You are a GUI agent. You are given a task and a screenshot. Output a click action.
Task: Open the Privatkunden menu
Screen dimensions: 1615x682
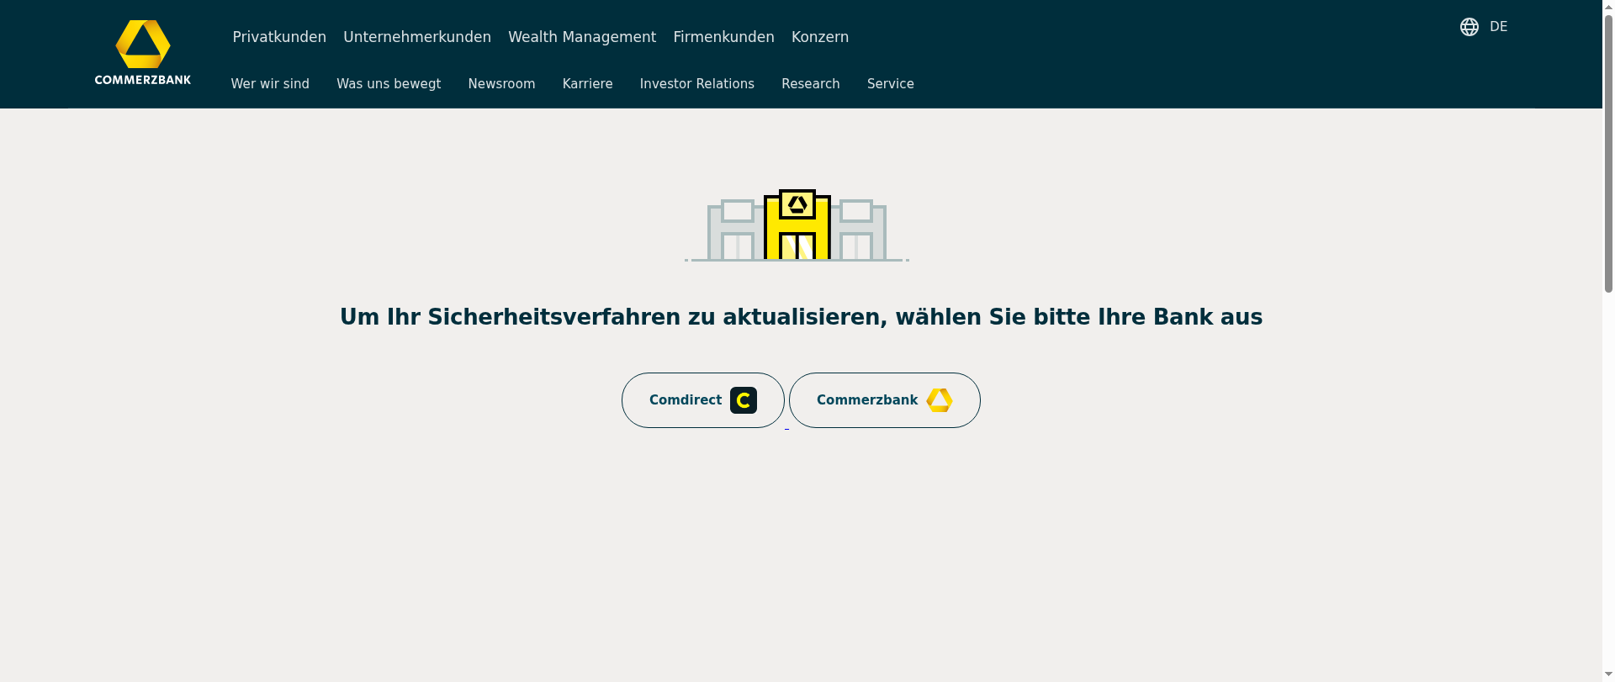[279, 37]
